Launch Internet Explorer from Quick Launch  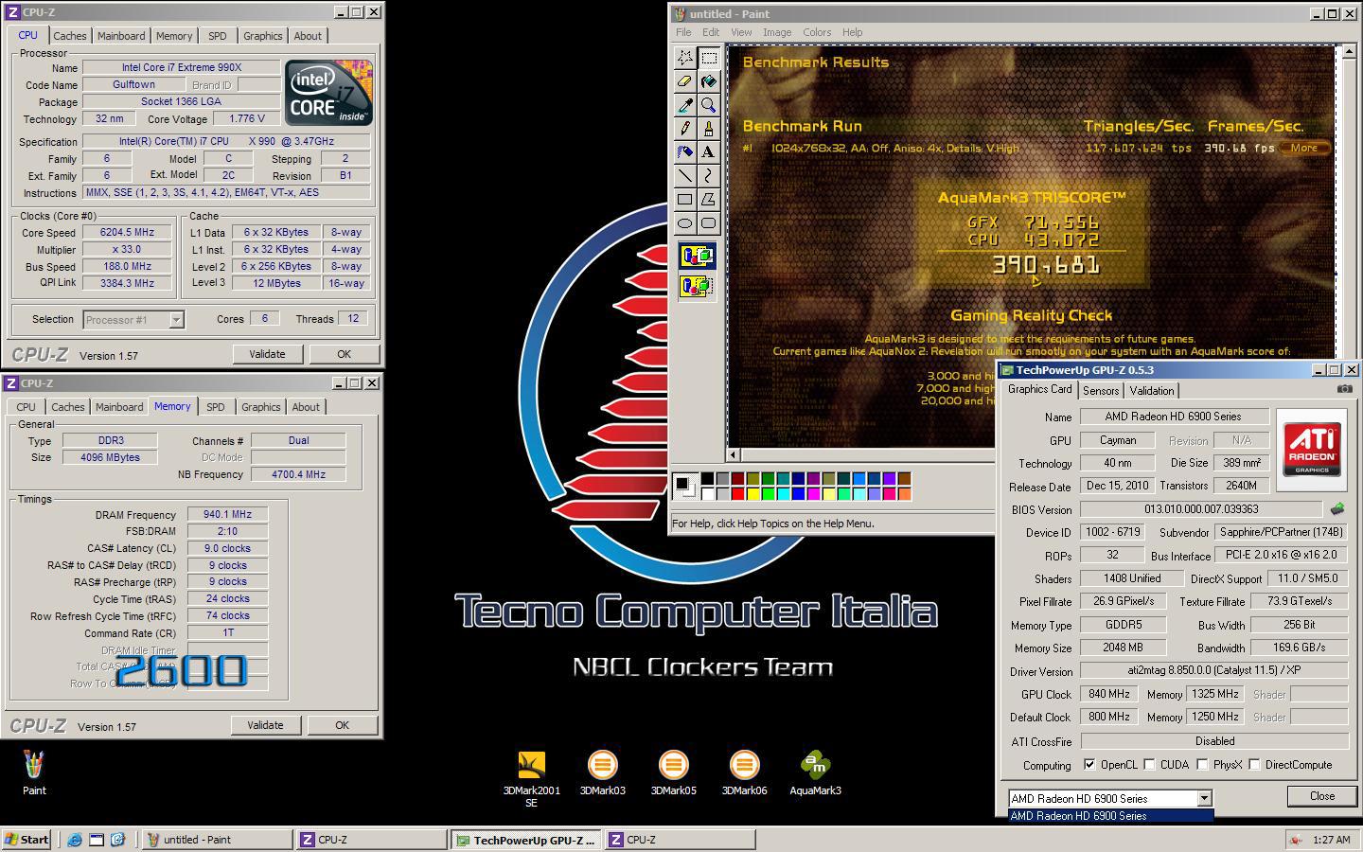tap(74, 839)
